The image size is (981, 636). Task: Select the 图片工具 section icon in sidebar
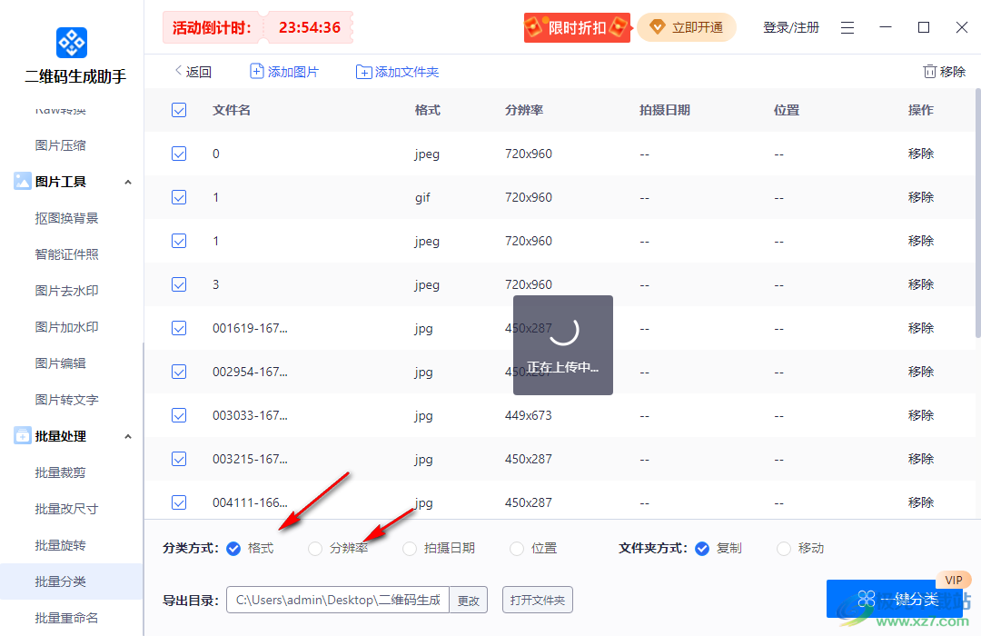pos(22,181)
